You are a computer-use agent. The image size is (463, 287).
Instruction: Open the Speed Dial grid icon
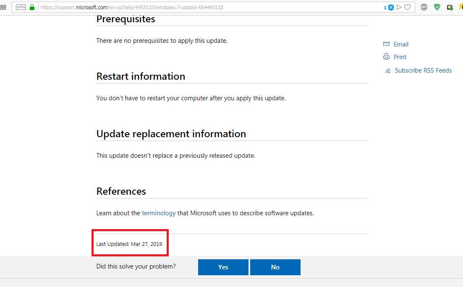coord(3,7)
